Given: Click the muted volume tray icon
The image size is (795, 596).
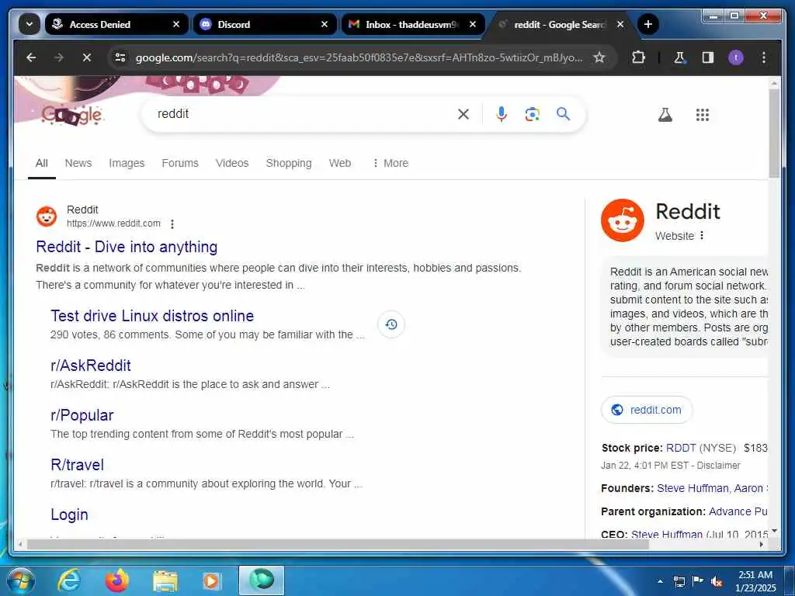Looking at the screenshot, I should [717, 582].
